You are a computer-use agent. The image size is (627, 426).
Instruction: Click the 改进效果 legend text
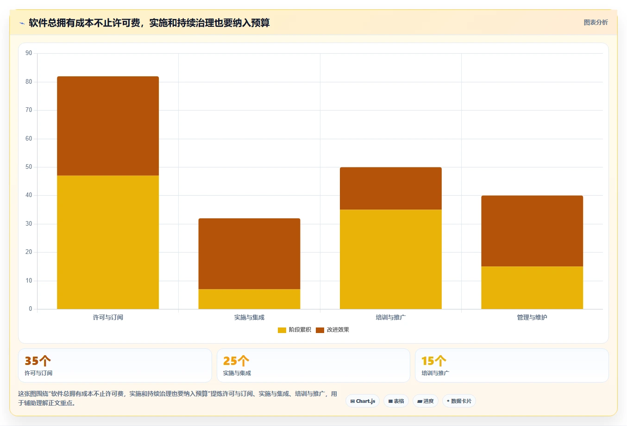coord(338,330)
